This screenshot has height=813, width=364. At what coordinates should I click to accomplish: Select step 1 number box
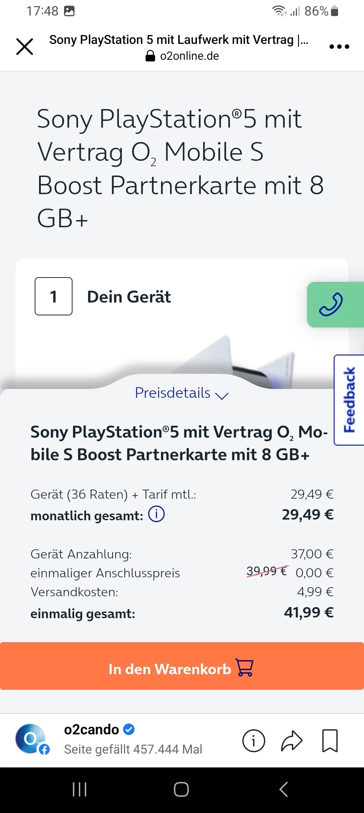tap(54, 296)
